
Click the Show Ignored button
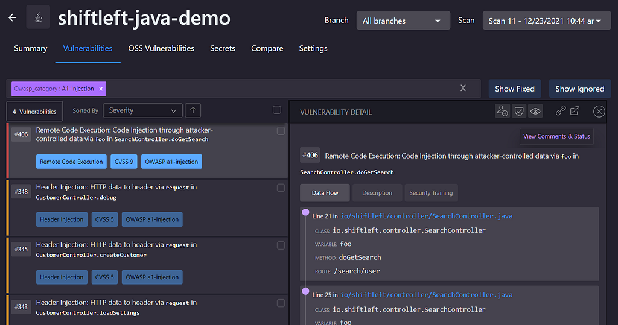(579, 89)
